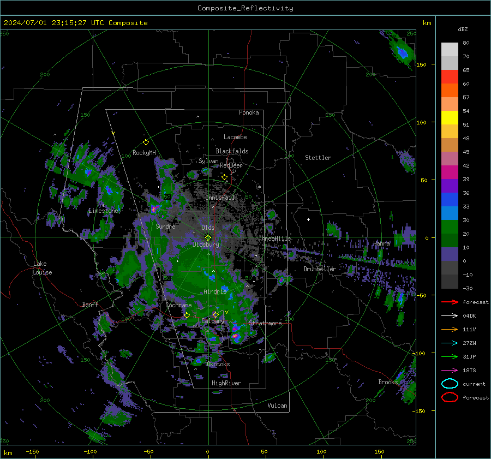This screenshot has height=459, width=491.
Task: Click the Sylvan label
Action: [208, 161]
